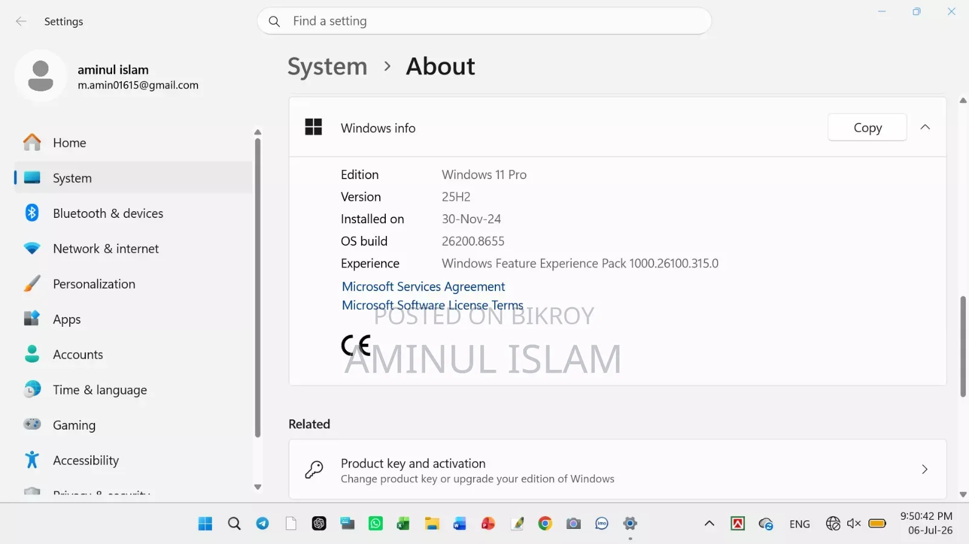Launch PowerPoint from the taskbar
969x544 pixels.
tap(488, 523)
